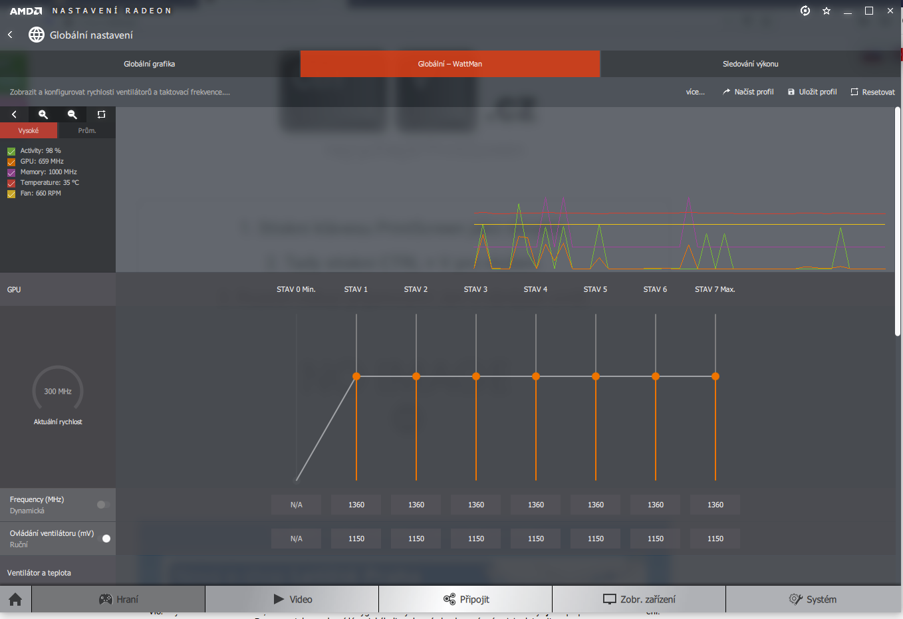
Task: Click the STAV 2 frequency field 1360
Action: click(416, 505)
